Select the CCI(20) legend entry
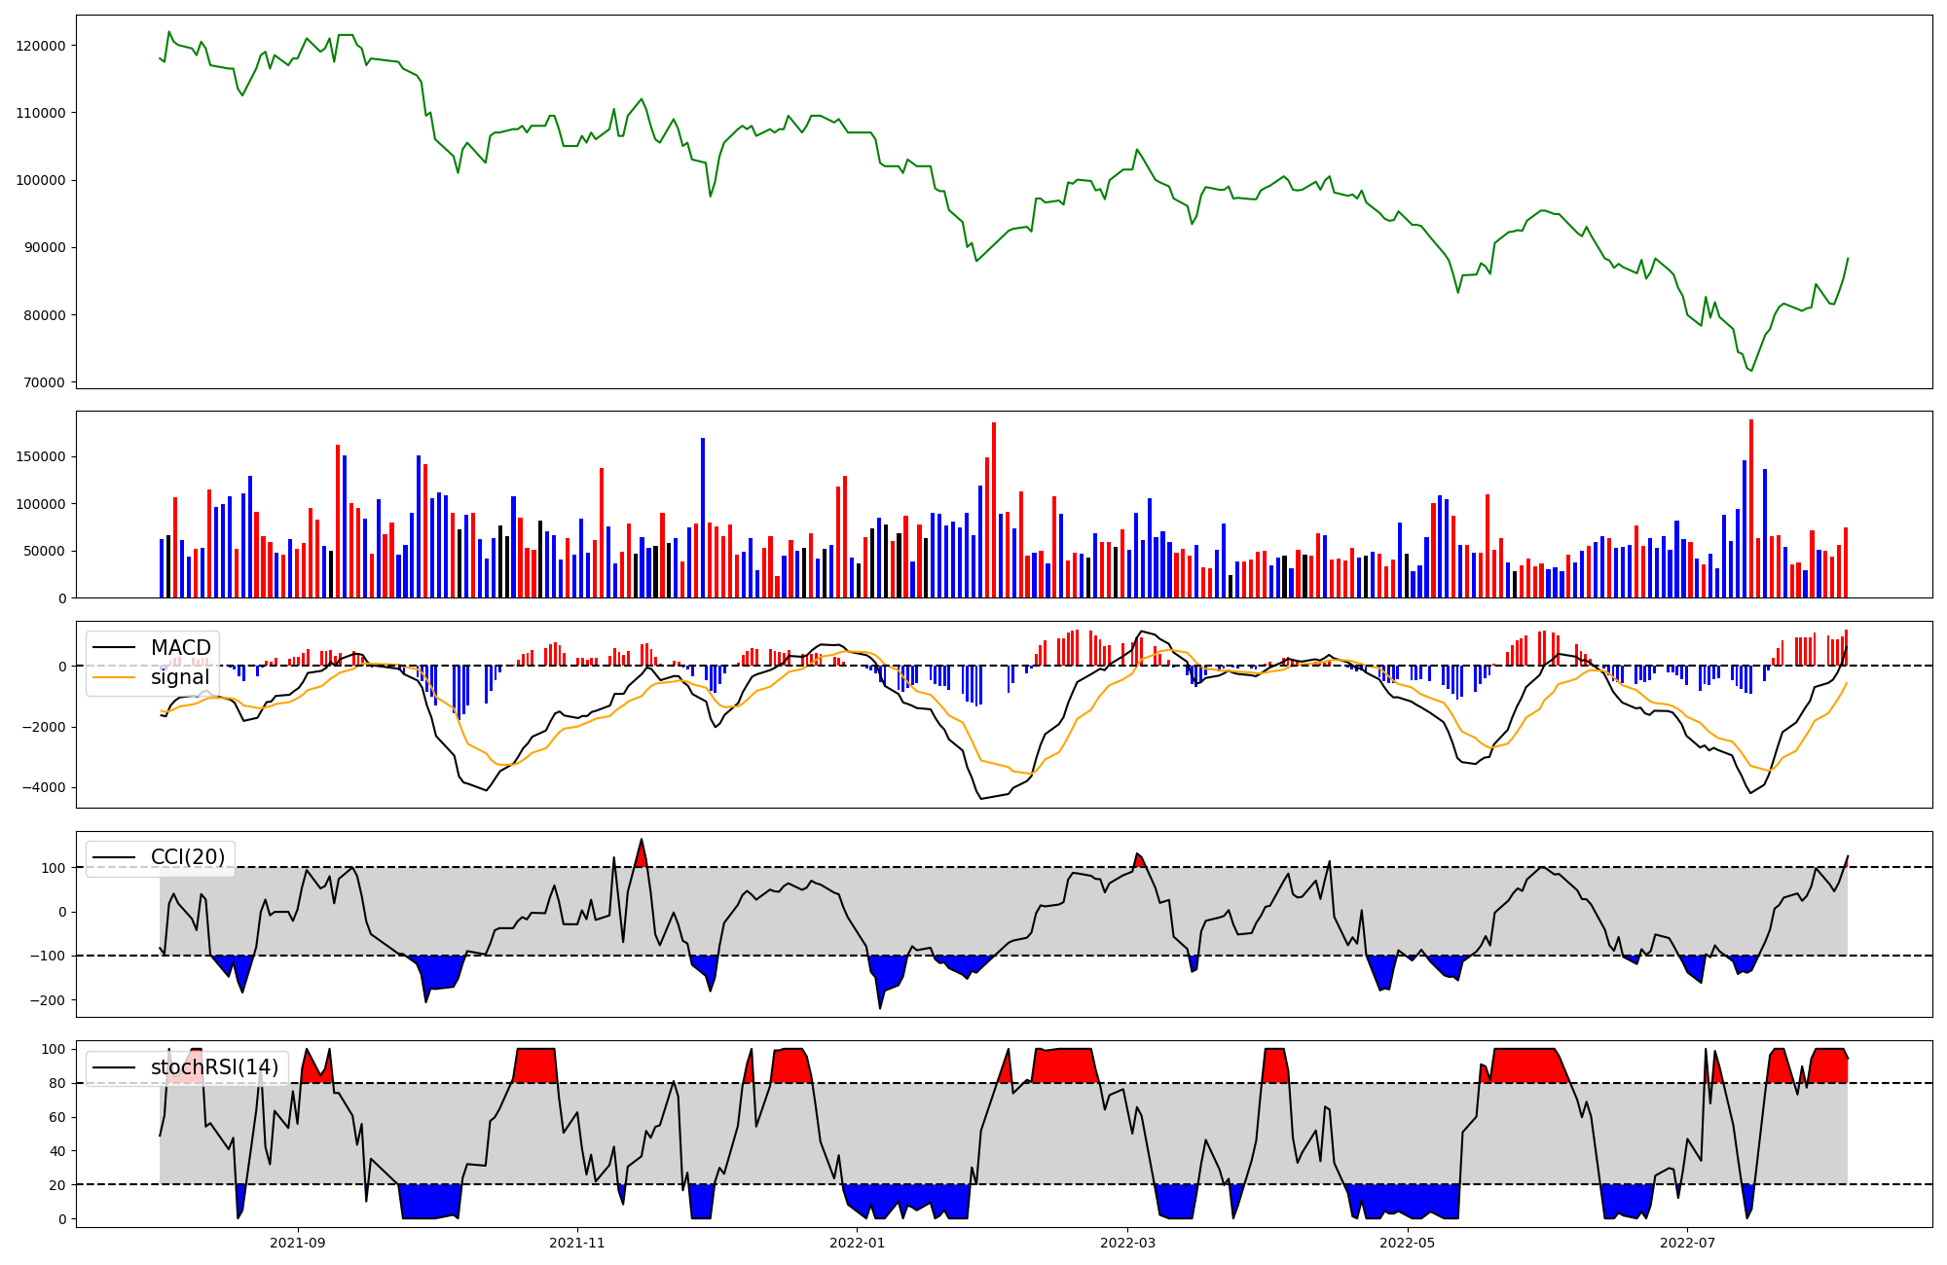 tap(187, 857)
